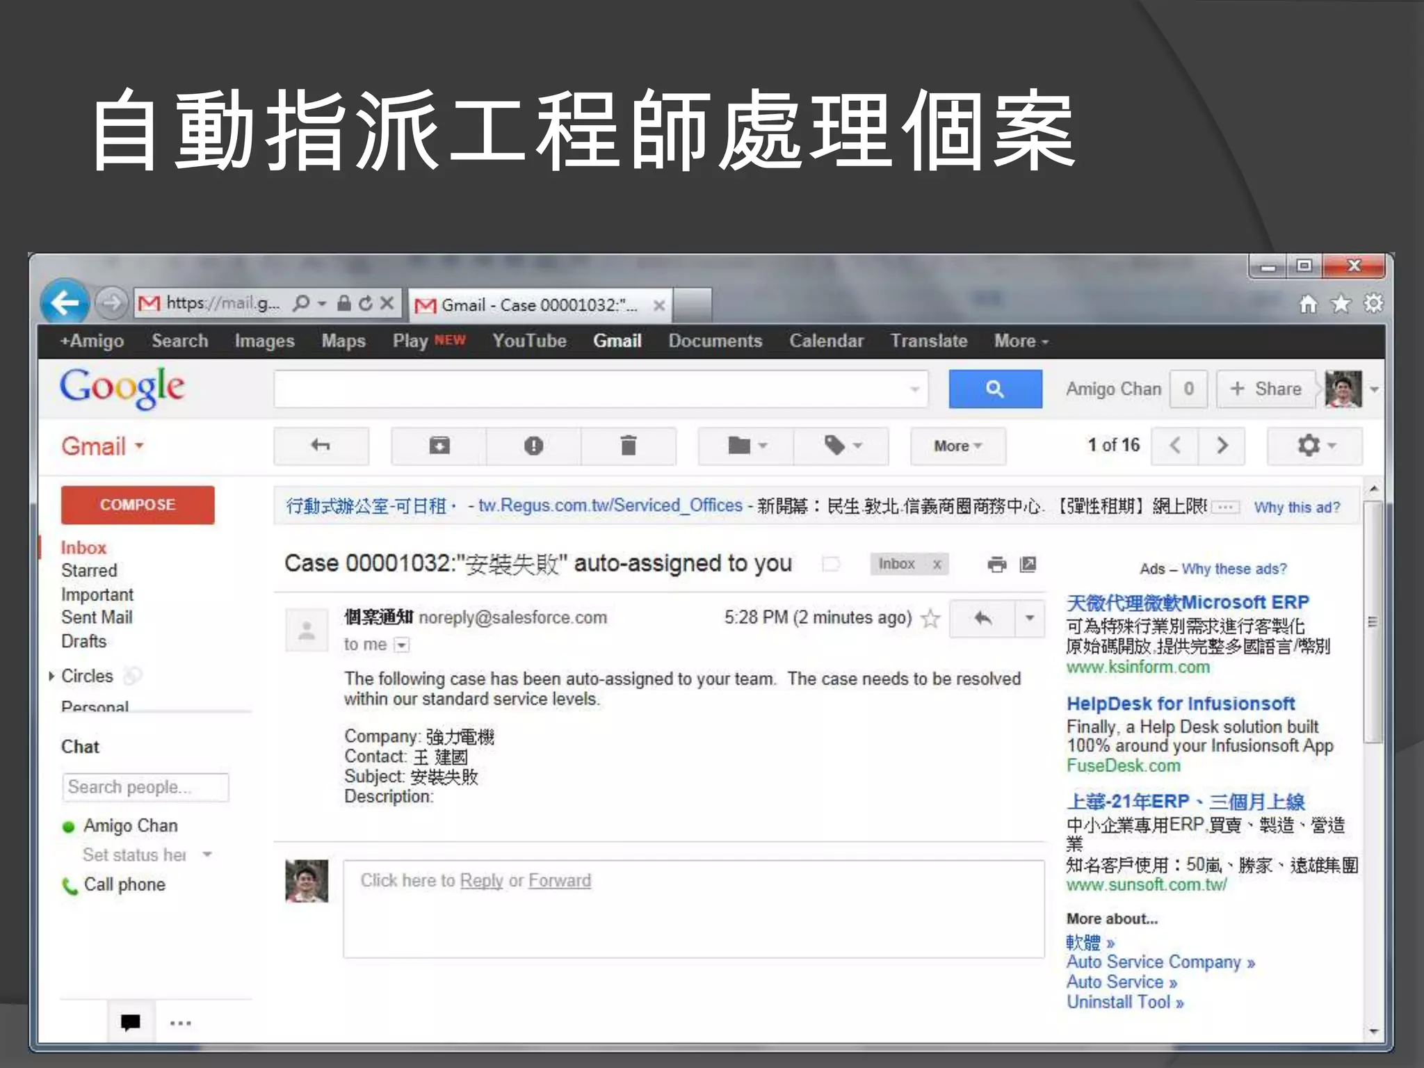Click Call phone in chat
1424x1068 pixels.
(124, 884)
